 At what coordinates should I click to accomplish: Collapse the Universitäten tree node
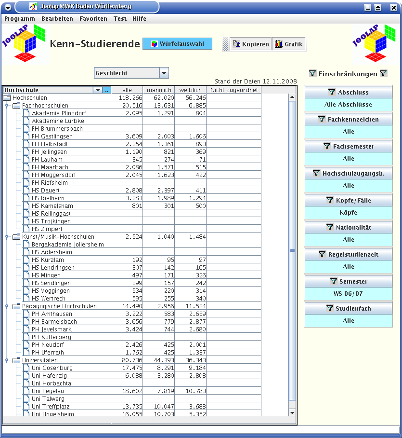click(x=7, y=360)
